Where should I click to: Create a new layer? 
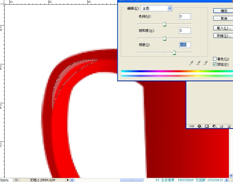(x=228, y=126)
